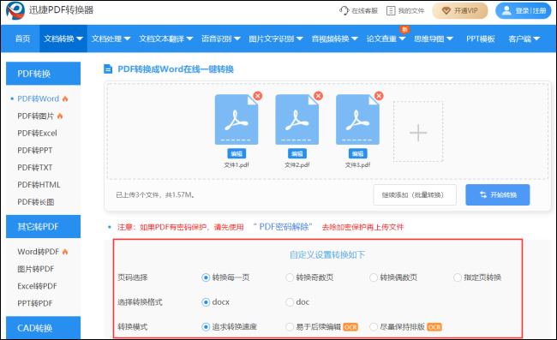557x340 pixels.
Task: Remove 文件1.pdf with its red X
Action: 258,95
